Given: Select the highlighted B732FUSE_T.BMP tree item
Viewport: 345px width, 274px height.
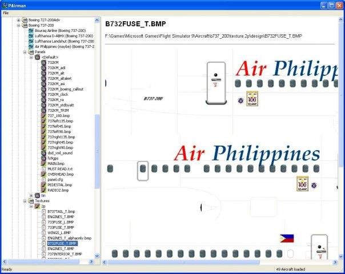Looking at the screenshot, I should [x=62, y=243].
